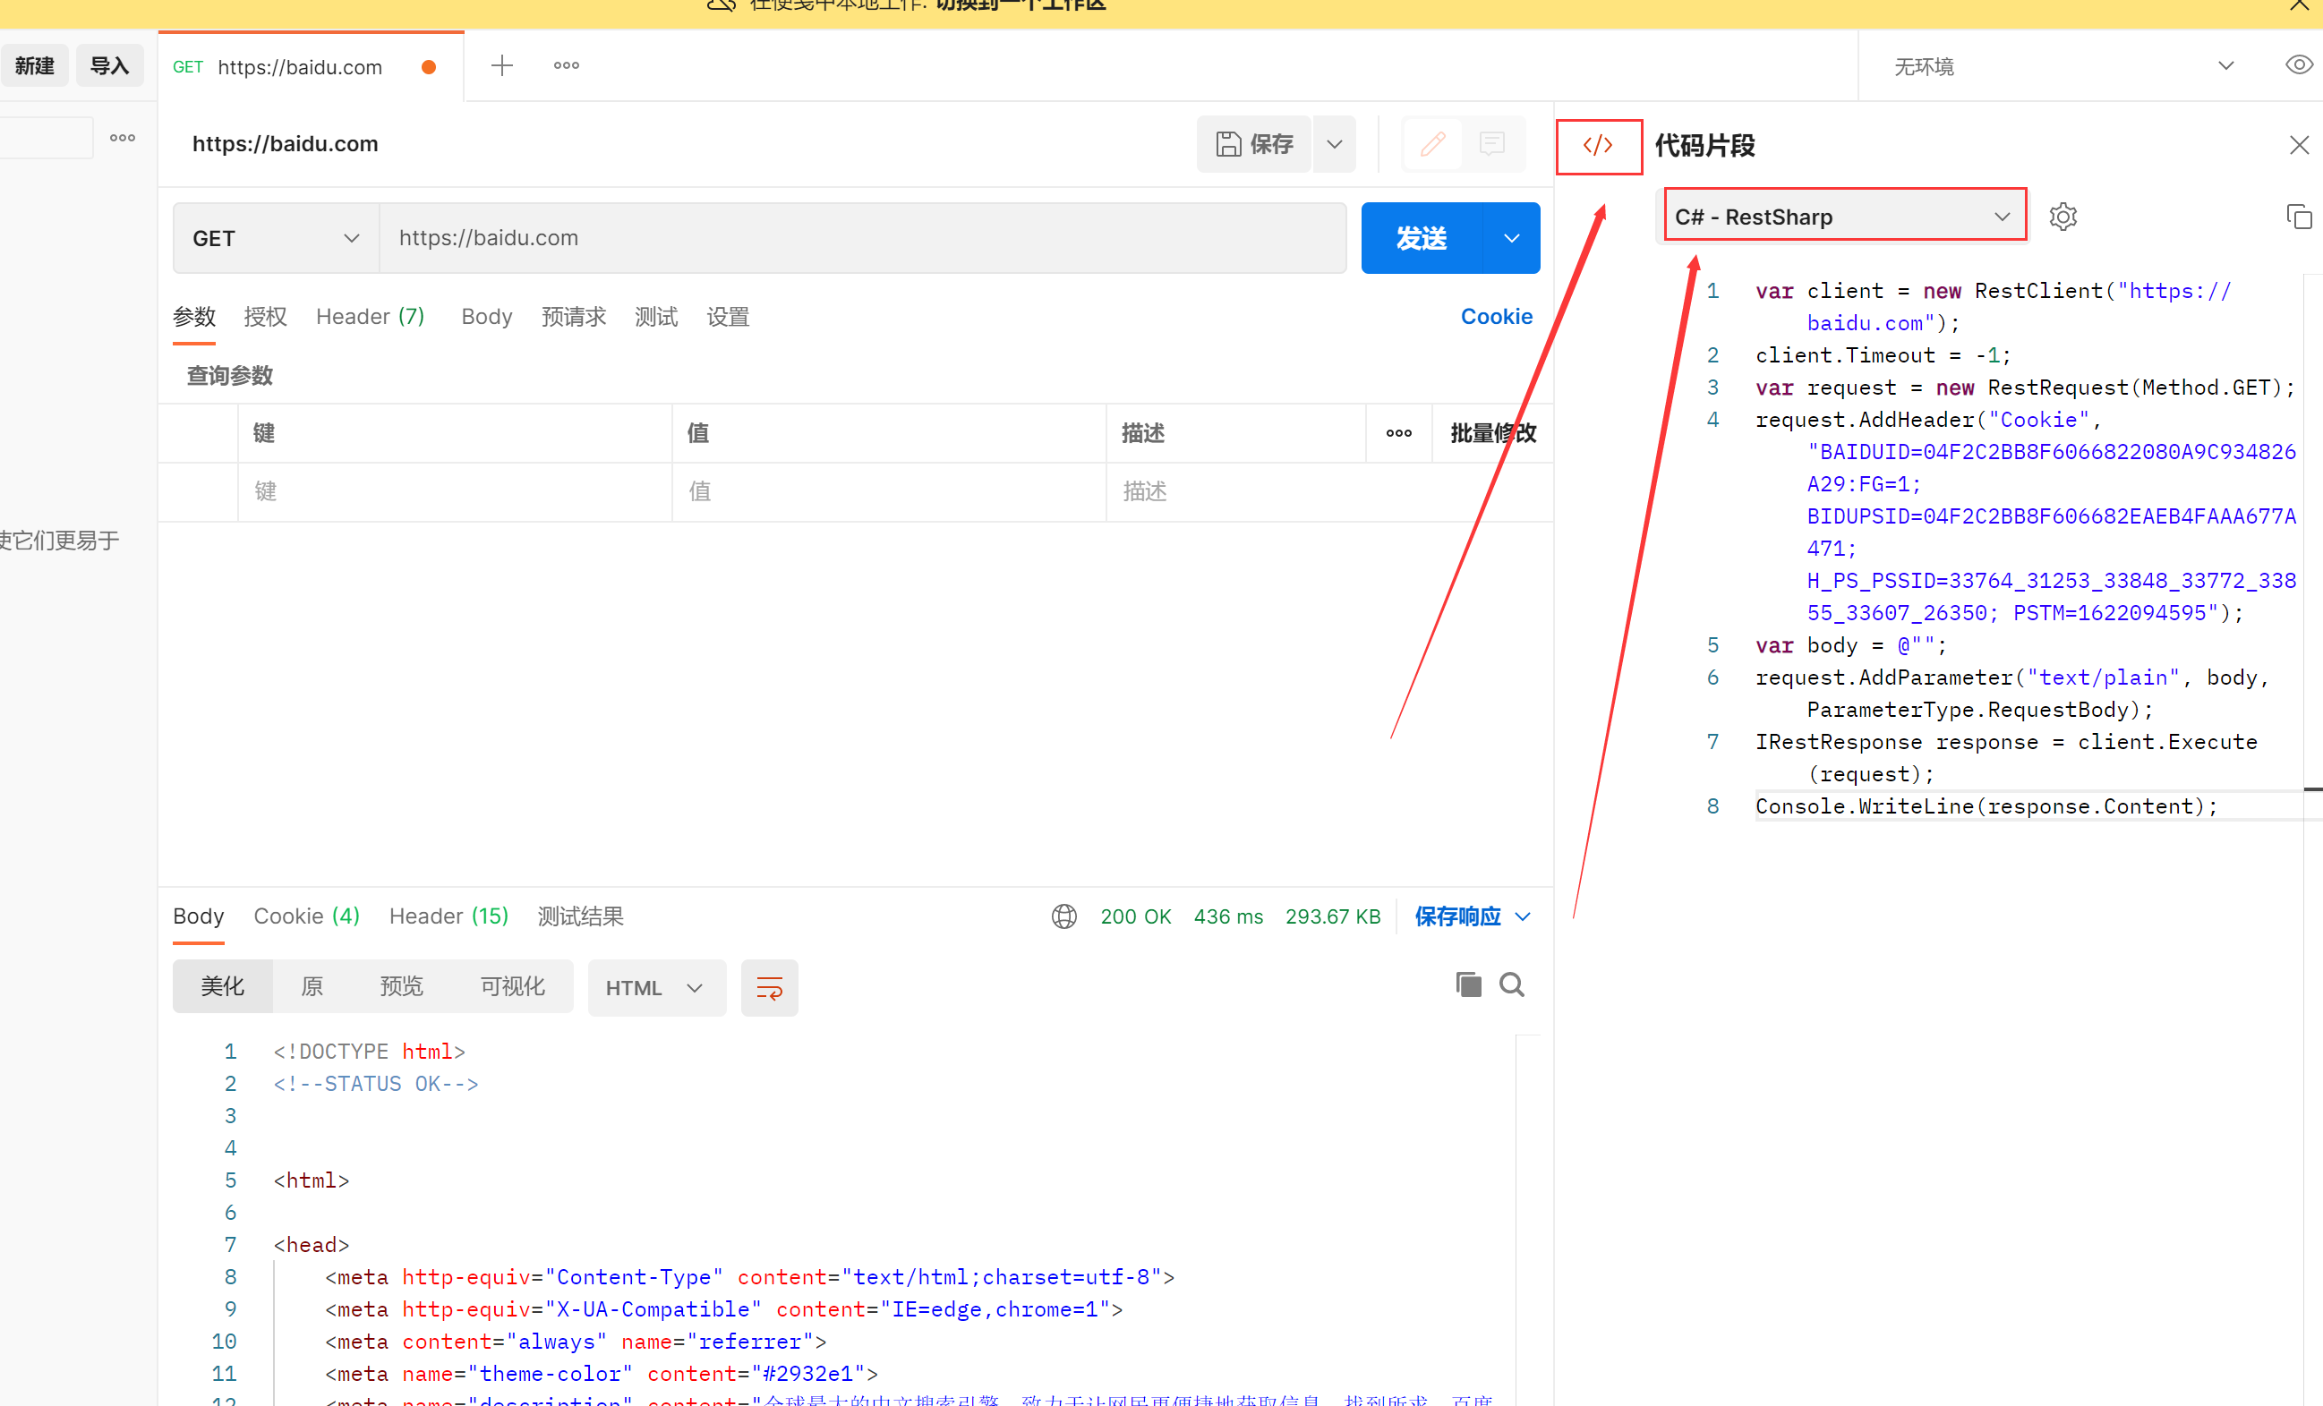The width and height of the screenshot is (2323, 1406).
Task: Search within the response body
Action: pyautogui.click(x=1511, y=984)
